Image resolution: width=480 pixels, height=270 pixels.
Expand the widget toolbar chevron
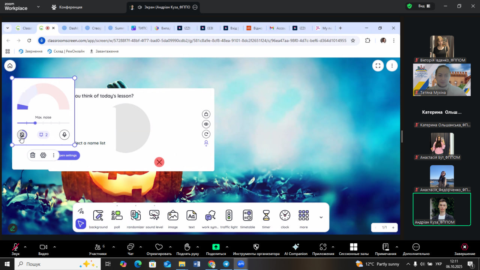(x=321, y=217)
